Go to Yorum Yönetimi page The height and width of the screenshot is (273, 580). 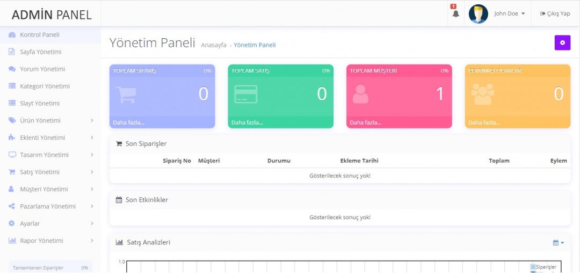point(42,69)
